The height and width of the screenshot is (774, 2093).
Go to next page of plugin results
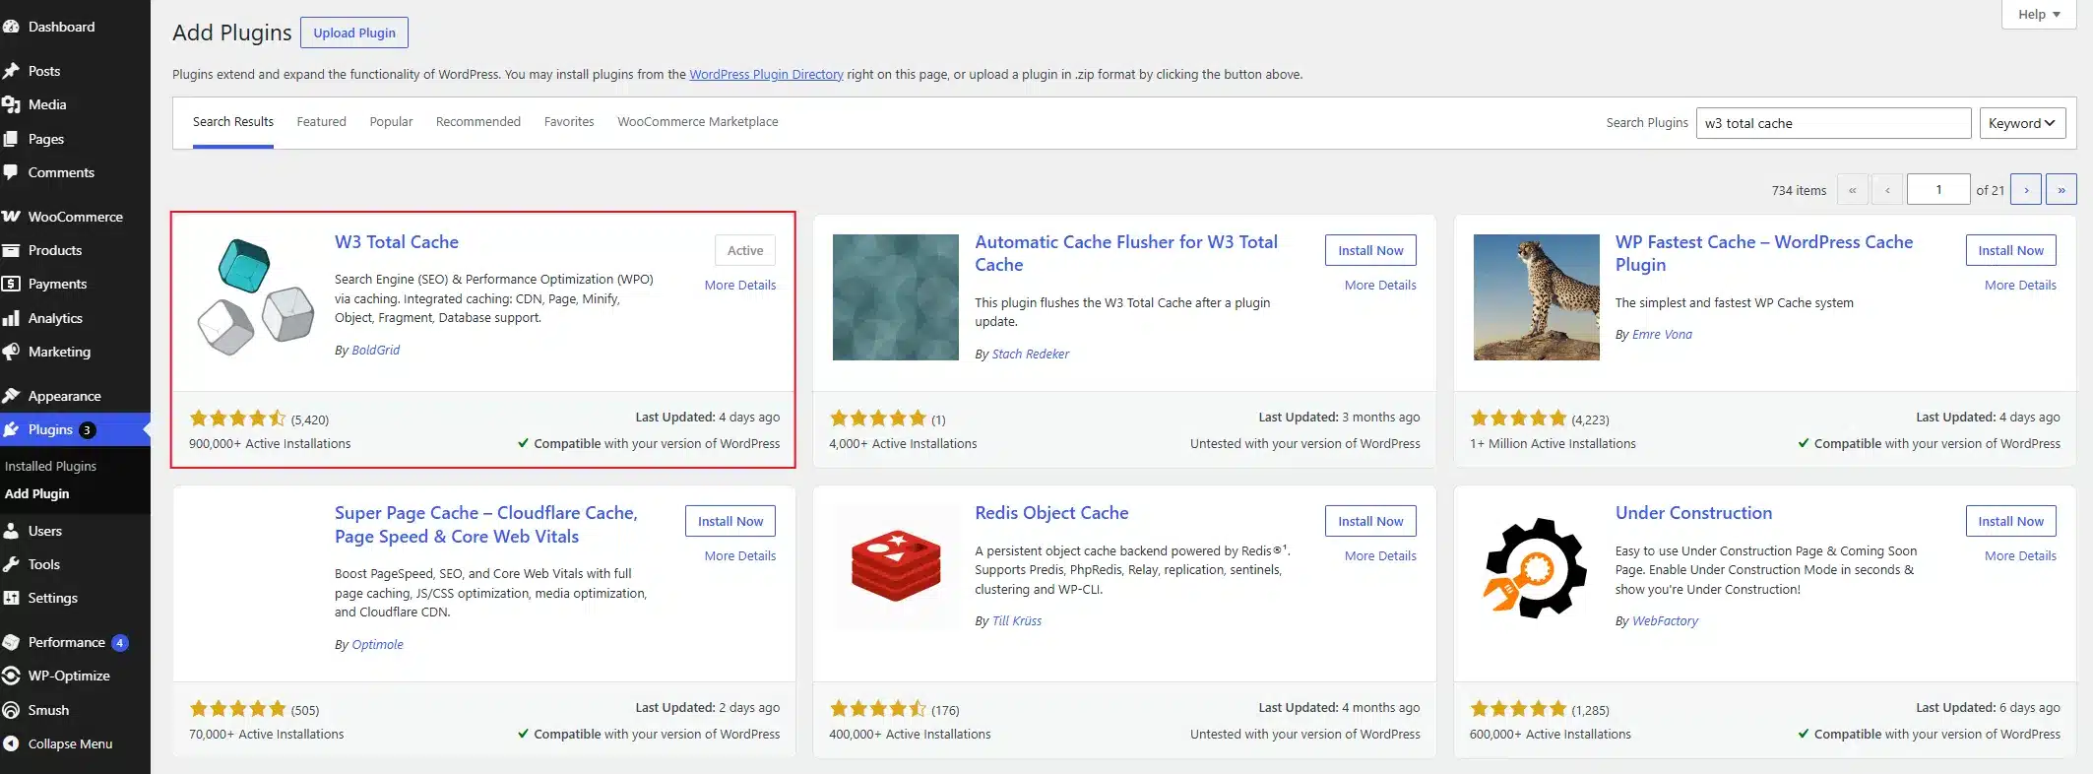tap(2026, 189)
